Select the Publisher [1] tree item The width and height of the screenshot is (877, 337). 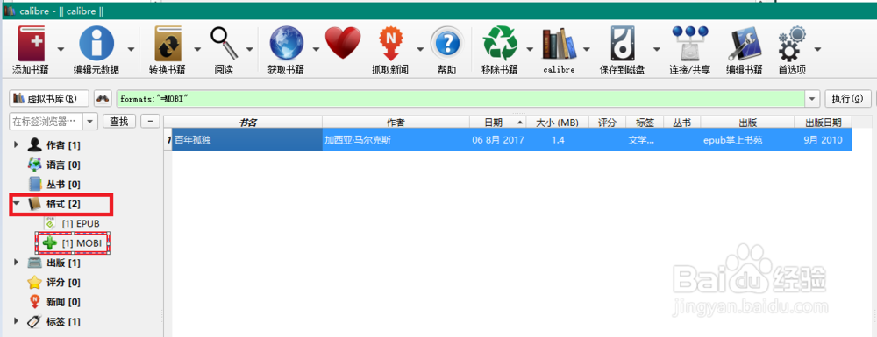(53, 263)
